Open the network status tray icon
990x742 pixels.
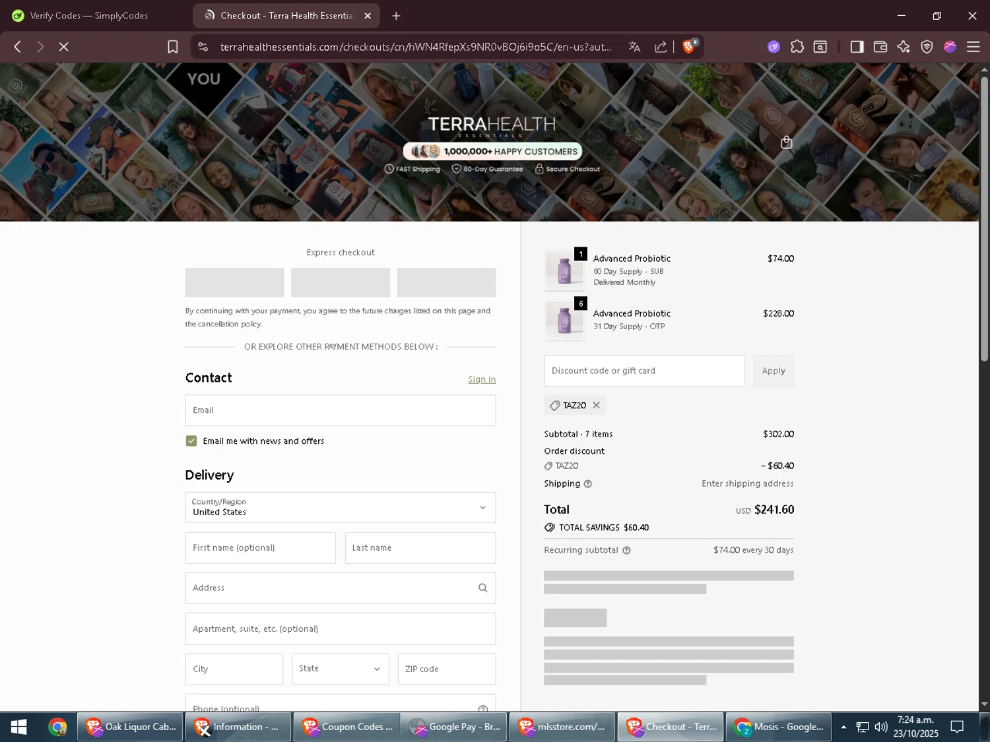pyautogui.click(x=863, y=727)
